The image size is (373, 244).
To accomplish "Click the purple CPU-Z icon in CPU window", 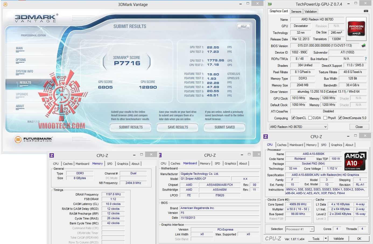I will coord(266,137).
